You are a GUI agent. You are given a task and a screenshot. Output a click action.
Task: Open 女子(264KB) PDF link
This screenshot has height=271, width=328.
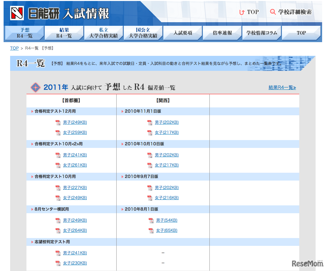tap(75, 230)
